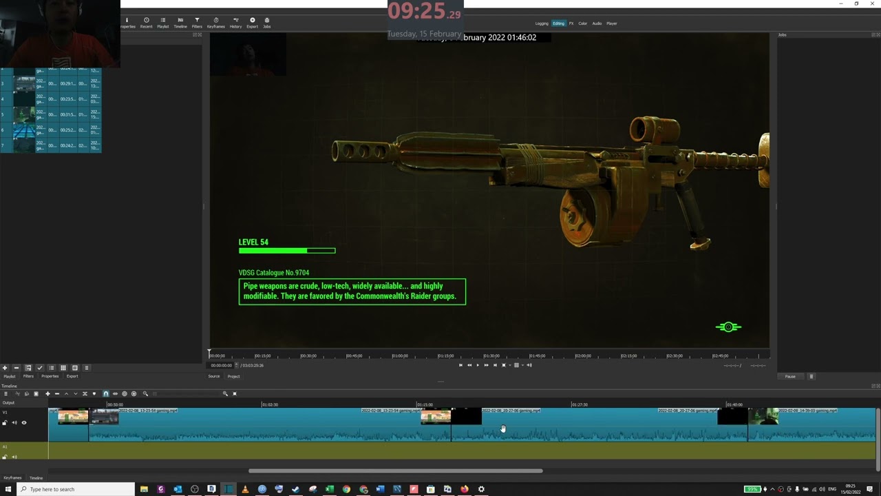Click the playlist update checkmark icon
This screenshot has height=496, width=881.
click(40, 368)
